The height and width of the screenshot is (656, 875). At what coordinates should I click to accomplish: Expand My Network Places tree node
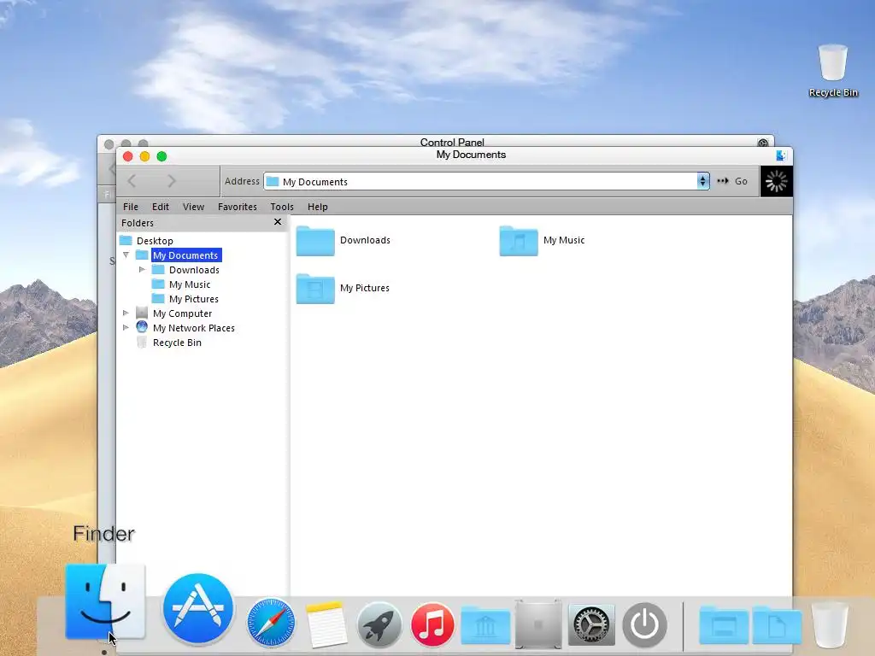(x=126, y=327)
